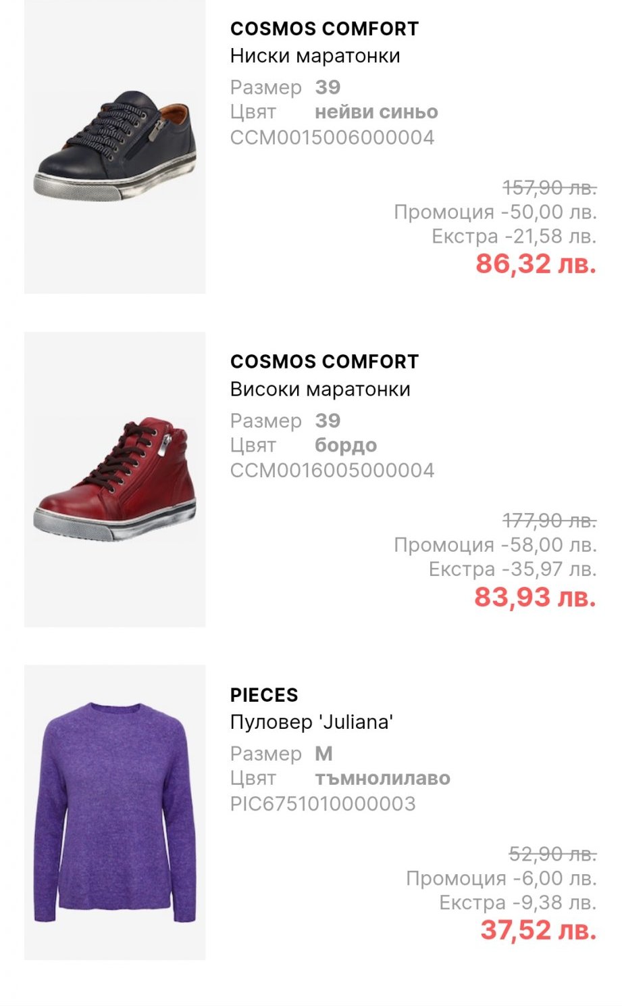Click the 'тъмнолилаво' color value
The width and height of the screenshot is (622, 1006).
coord(382,778)
